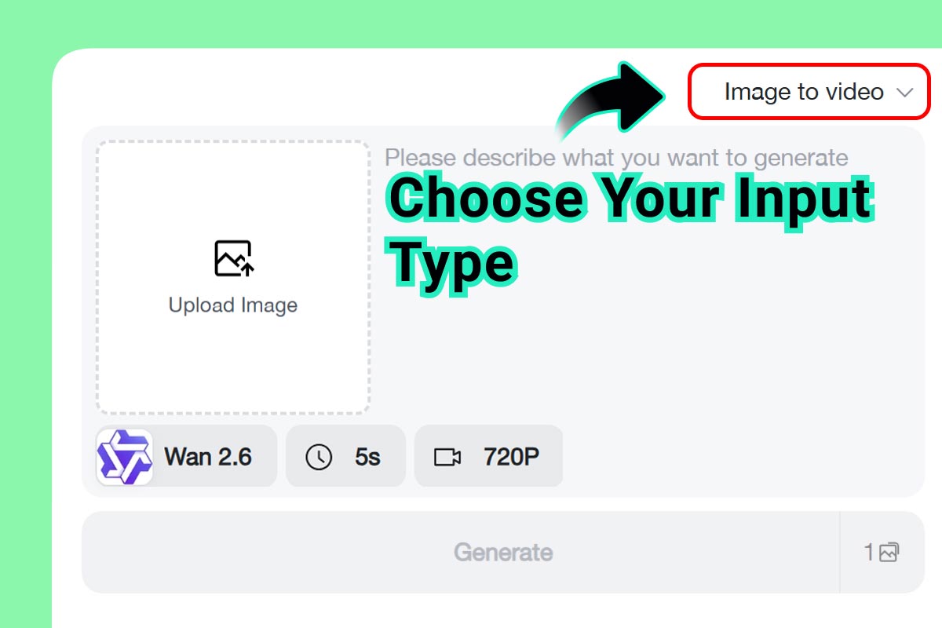Open the model picker via Wan 2.6 label
The width and height of the screenshot is (942, 628).
206,456
